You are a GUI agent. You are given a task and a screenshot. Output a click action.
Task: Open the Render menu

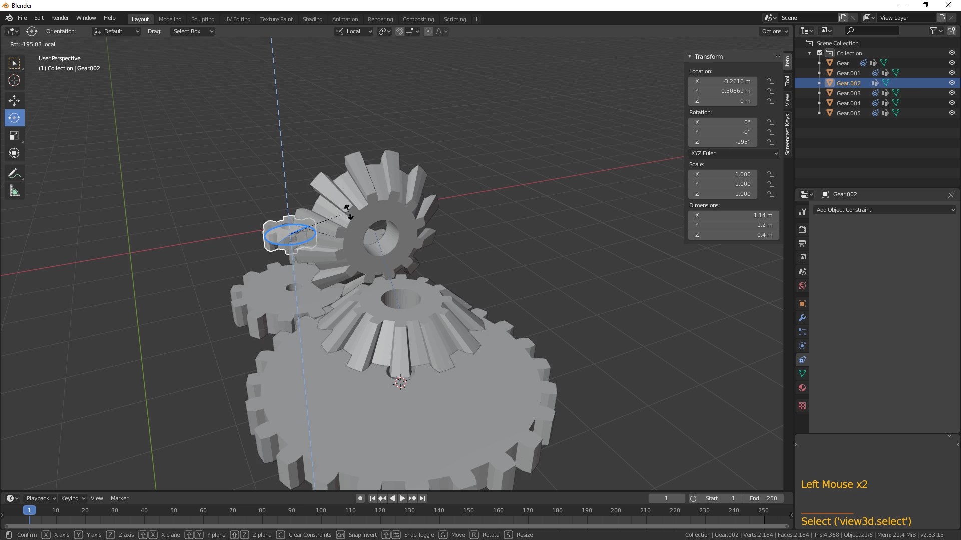(x=60, y=18)
